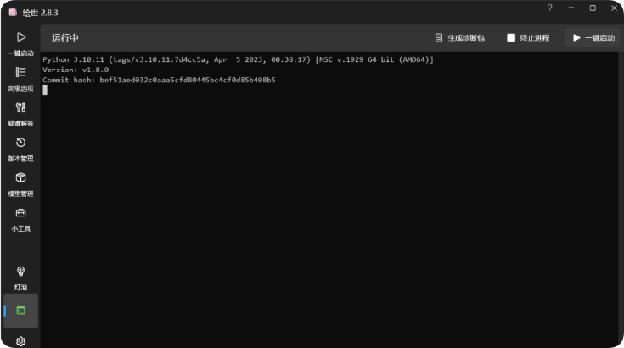
Task: Open 版本管理 version management page
Action: coord(20,149)
